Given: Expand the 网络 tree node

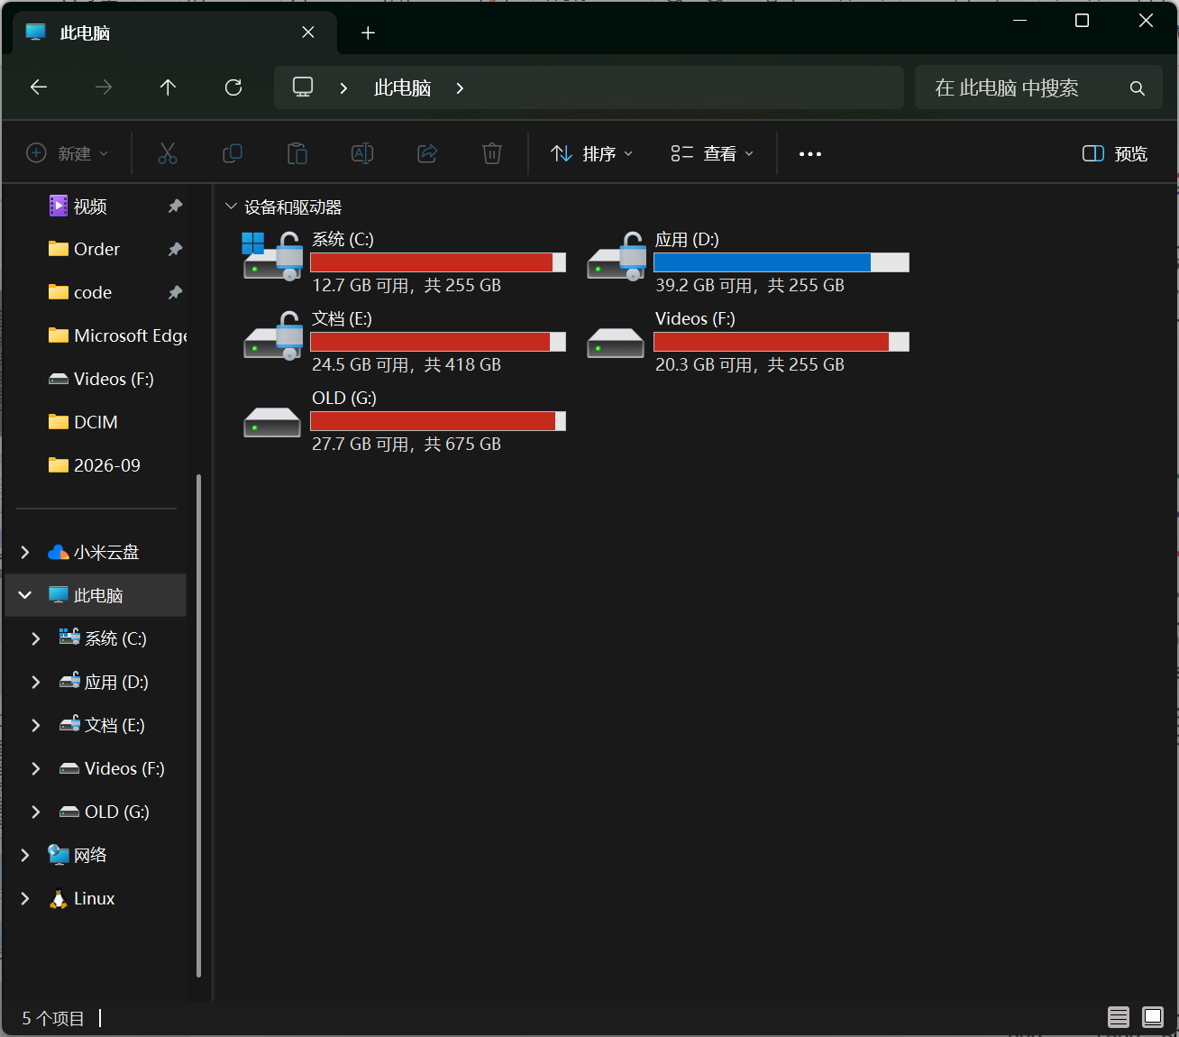Looking at the screenshot, I should [x=25, y=855].
